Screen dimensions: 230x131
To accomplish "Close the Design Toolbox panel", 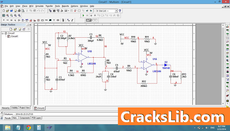I will click(30, 25).
